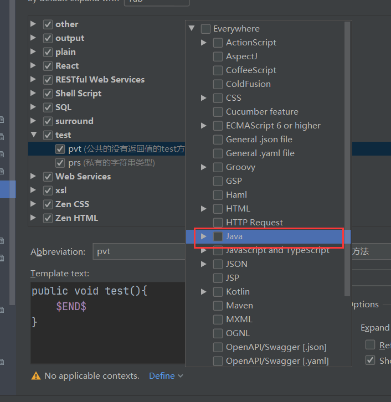
Task: Expand the Java context node
Action: tap(204, 236)
